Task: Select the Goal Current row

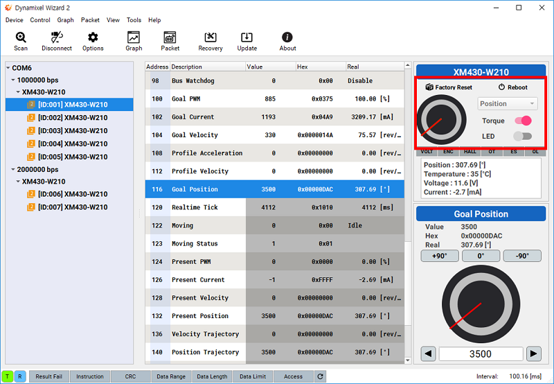Action: coord(274,116)
